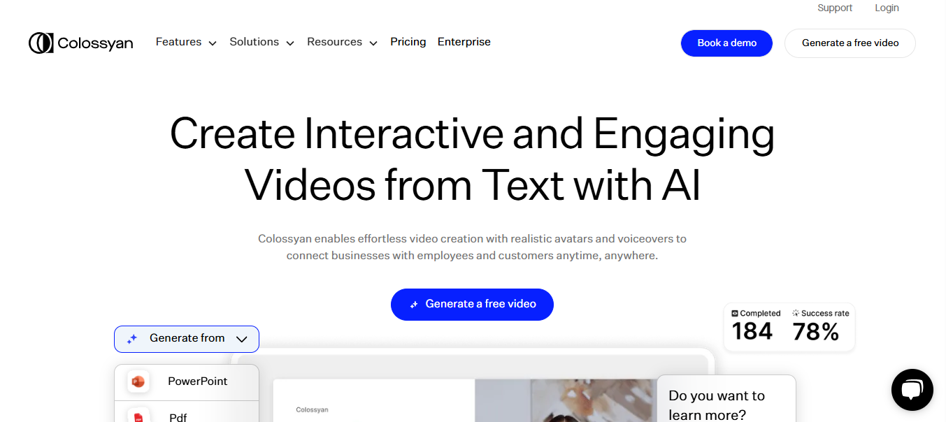Click 'Do you want to learn more?' popup
Screen dimensions: 946x422
pyautogui.click(x=726, y=399)
